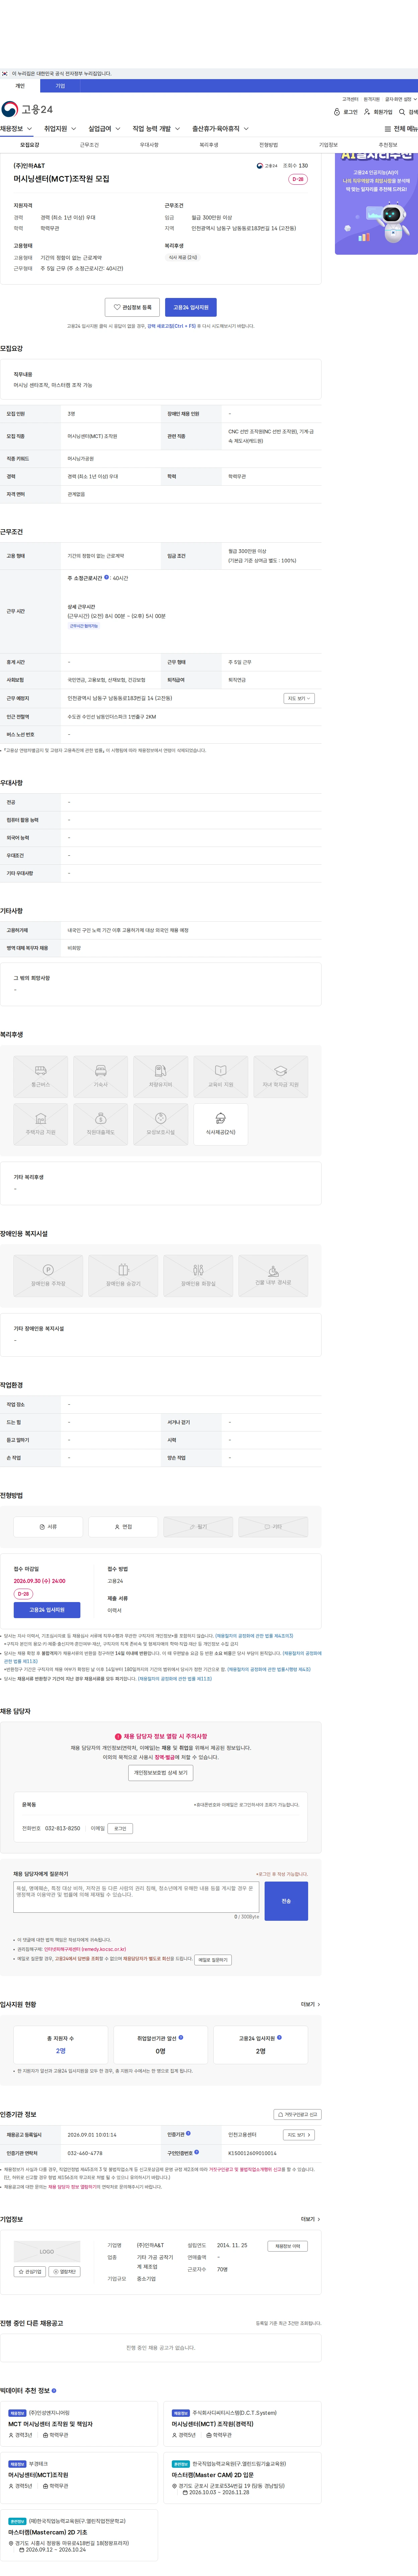Switch to the 복리후생 section tab
This screenshot has height=2576, width=418.
(x=209, y=145)
